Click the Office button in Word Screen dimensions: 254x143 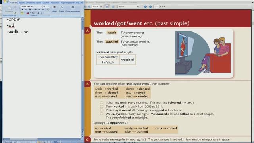[x=6, y=2]
